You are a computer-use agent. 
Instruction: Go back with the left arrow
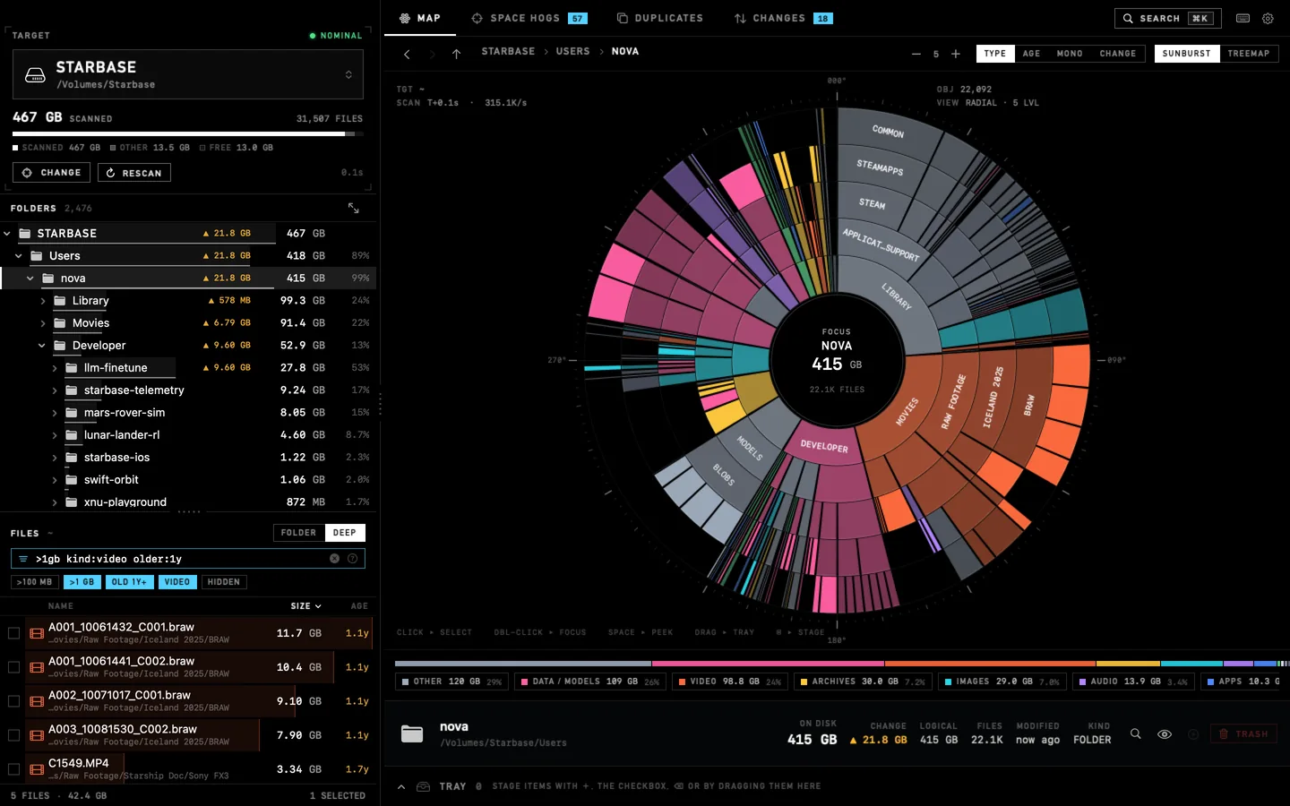(407, 55)
